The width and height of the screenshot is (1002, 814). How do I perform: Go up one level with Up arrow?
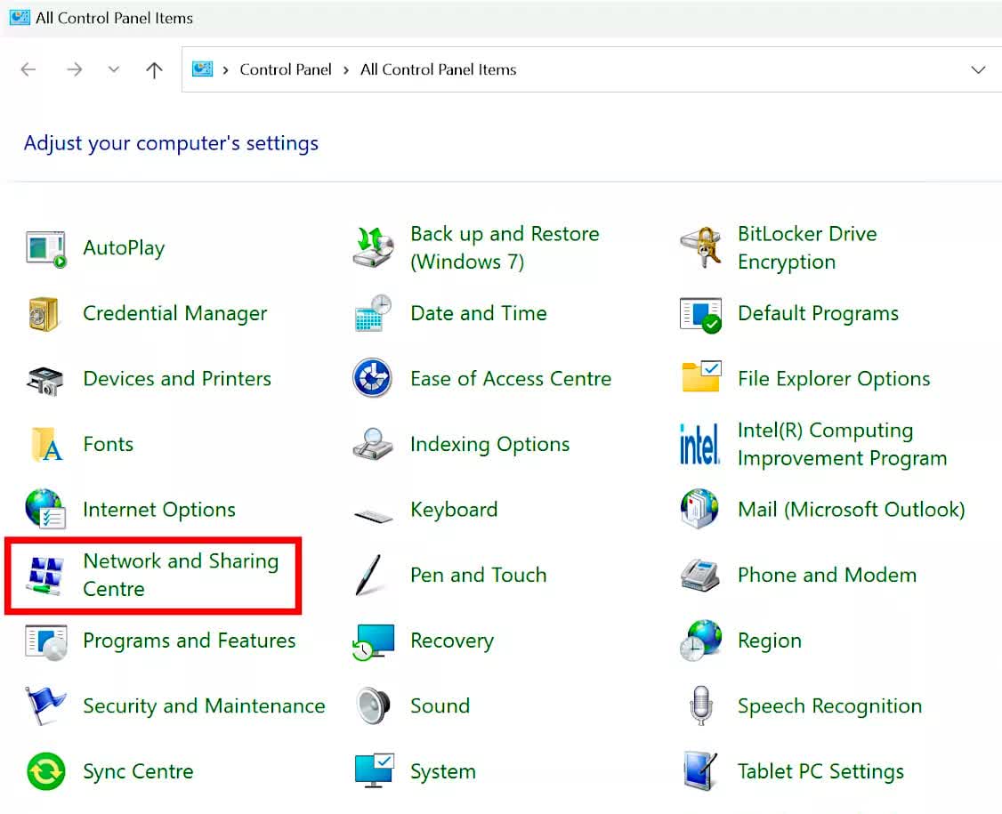[x=154, y=69]
